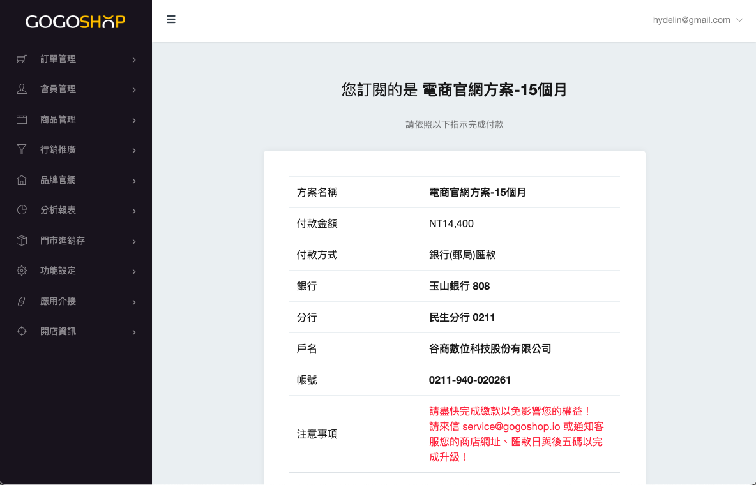Click the crosshair icon for 開店資訊
The width and height of the screenshot is (756, 485).
tap(22, 331)
